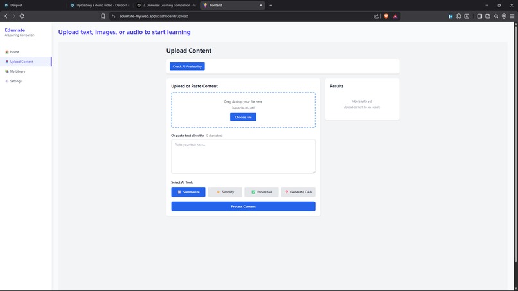The image size is (518, 291).
Task: Click the browser forward arrow
Action: 14,16
